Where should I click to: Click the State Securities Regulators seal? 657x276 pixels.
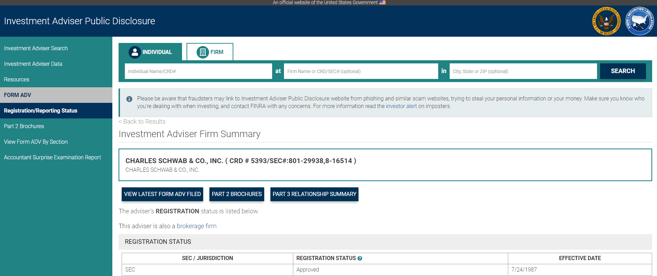(x=640, y=21)
